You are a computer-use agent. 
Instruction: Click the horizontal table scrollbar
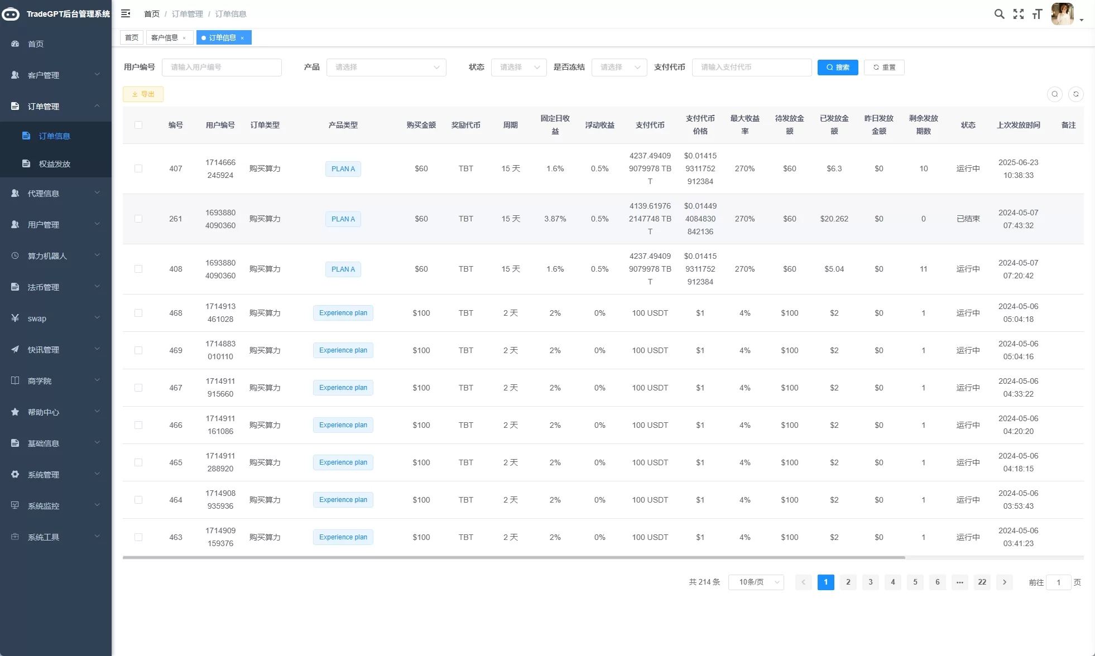point(513,557)
